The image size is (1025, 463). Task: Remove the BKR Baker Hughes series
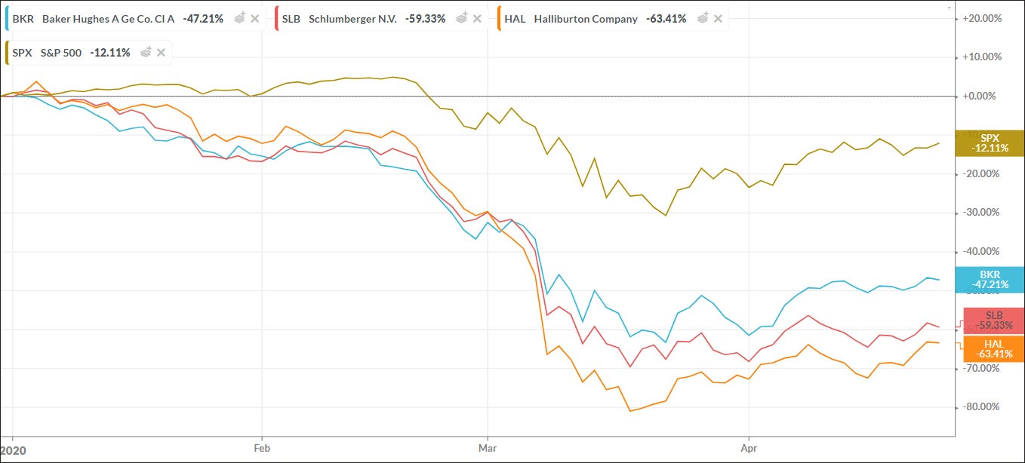click(x=255, y=19)
